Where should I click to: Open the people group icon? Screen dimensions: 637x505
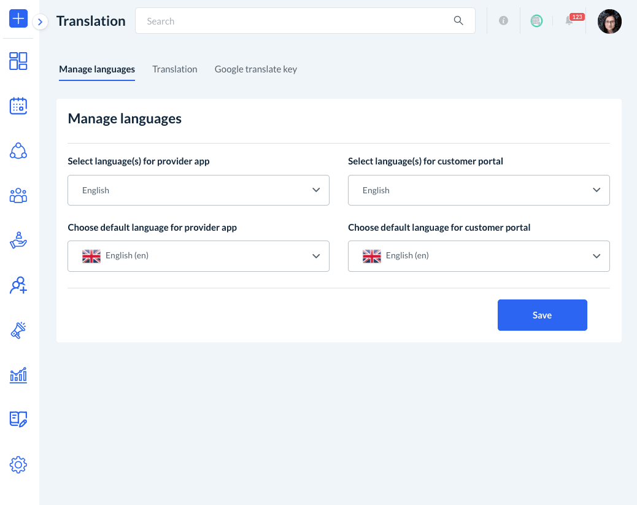[18, 196]
